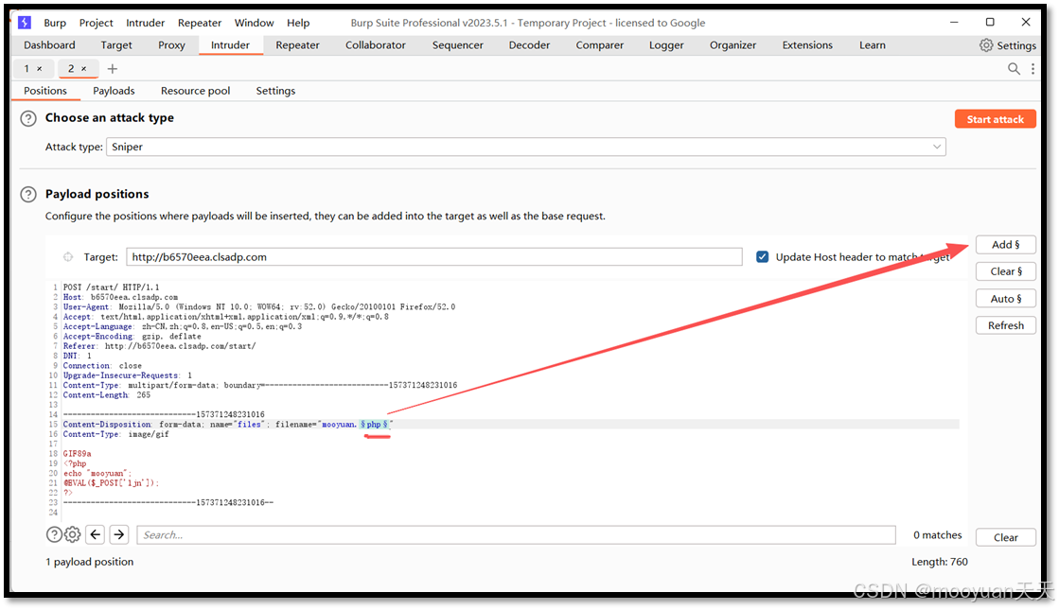Viewport: 1059px width, 610px height.
Task: Open help for Choose an attack type
Action: coord(28,119)
